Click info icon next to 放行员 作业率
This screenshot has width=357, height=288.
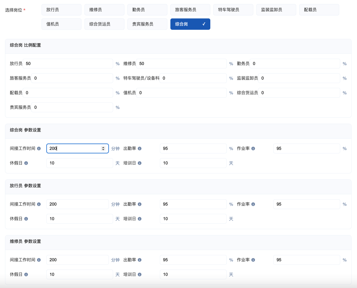[253, 204]
